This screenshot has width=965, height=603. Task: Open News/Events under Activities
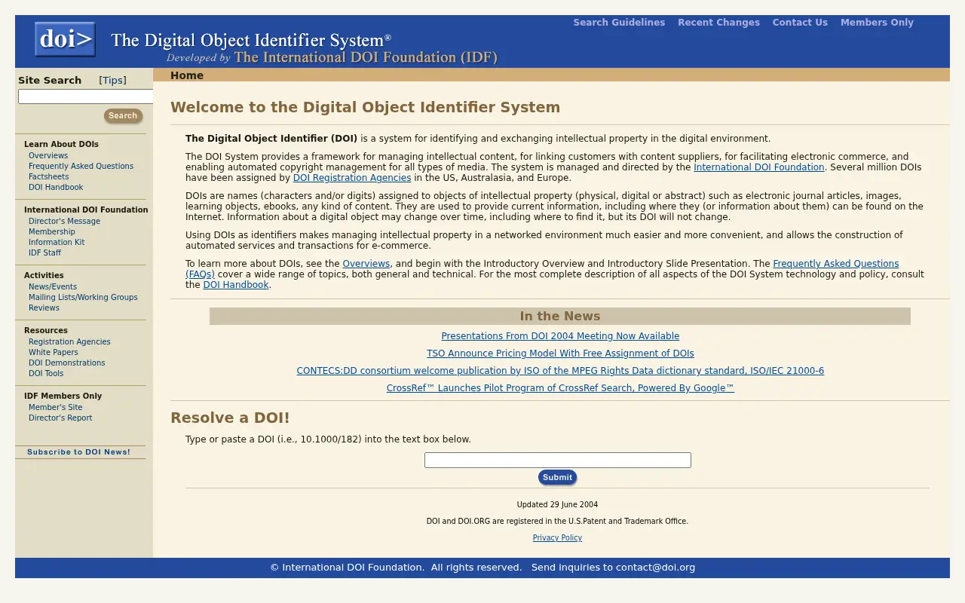(x=53, y=287)
